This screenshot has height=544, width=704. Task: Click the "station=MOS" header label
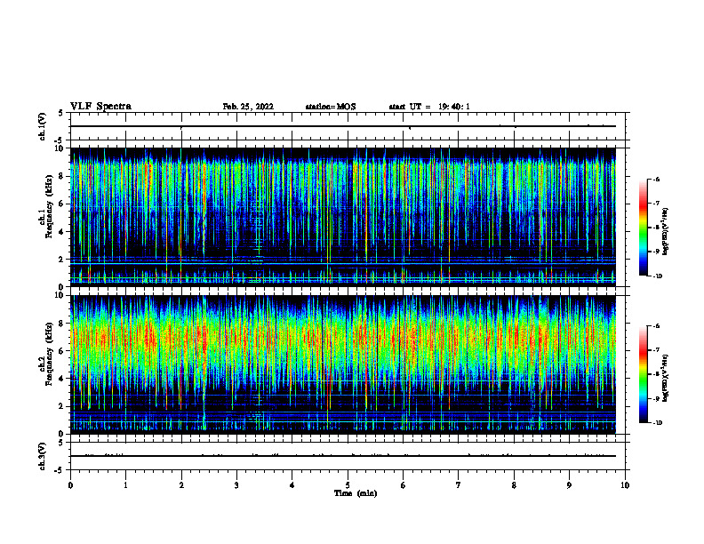(331, 107)
